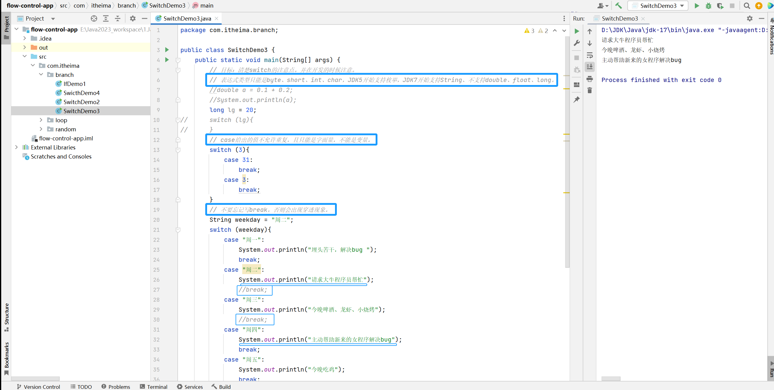The image size is (774, 390).
Task: Toggle Scroll to End in Run panel
Action: coord(590,67)
